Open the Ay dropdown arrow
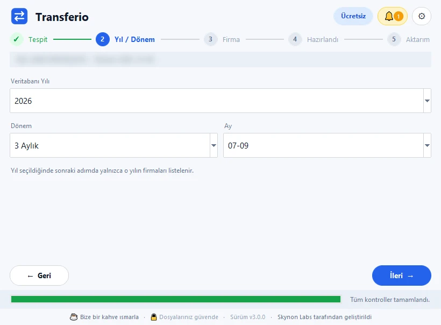The width and height of the screenshot is (441, 325). (427, 145)
